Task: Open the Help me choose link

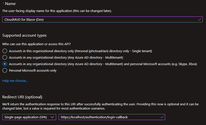Action: [x=15, y=81]
